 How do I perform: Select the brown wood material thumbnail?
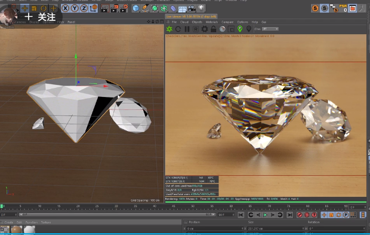(17, 230)
